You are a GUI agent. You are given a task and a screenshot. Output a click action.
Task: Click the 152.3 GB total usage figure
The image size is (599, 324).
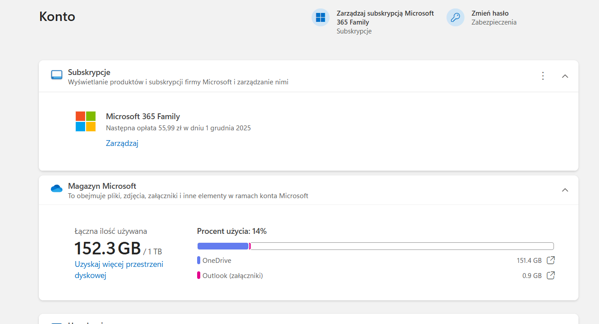(x=107, y=248)
